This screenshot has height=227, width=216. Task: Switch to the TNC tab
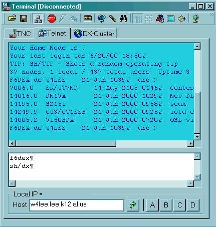[x=20, y=34]
